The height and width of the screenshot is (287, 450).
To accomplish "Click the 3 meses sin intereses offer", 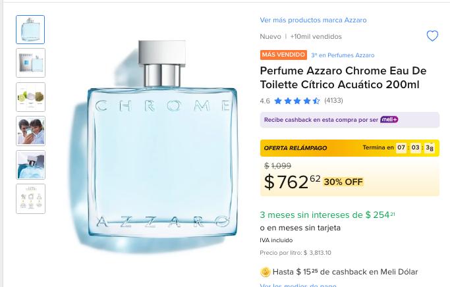I will click(x=327, y=215).
